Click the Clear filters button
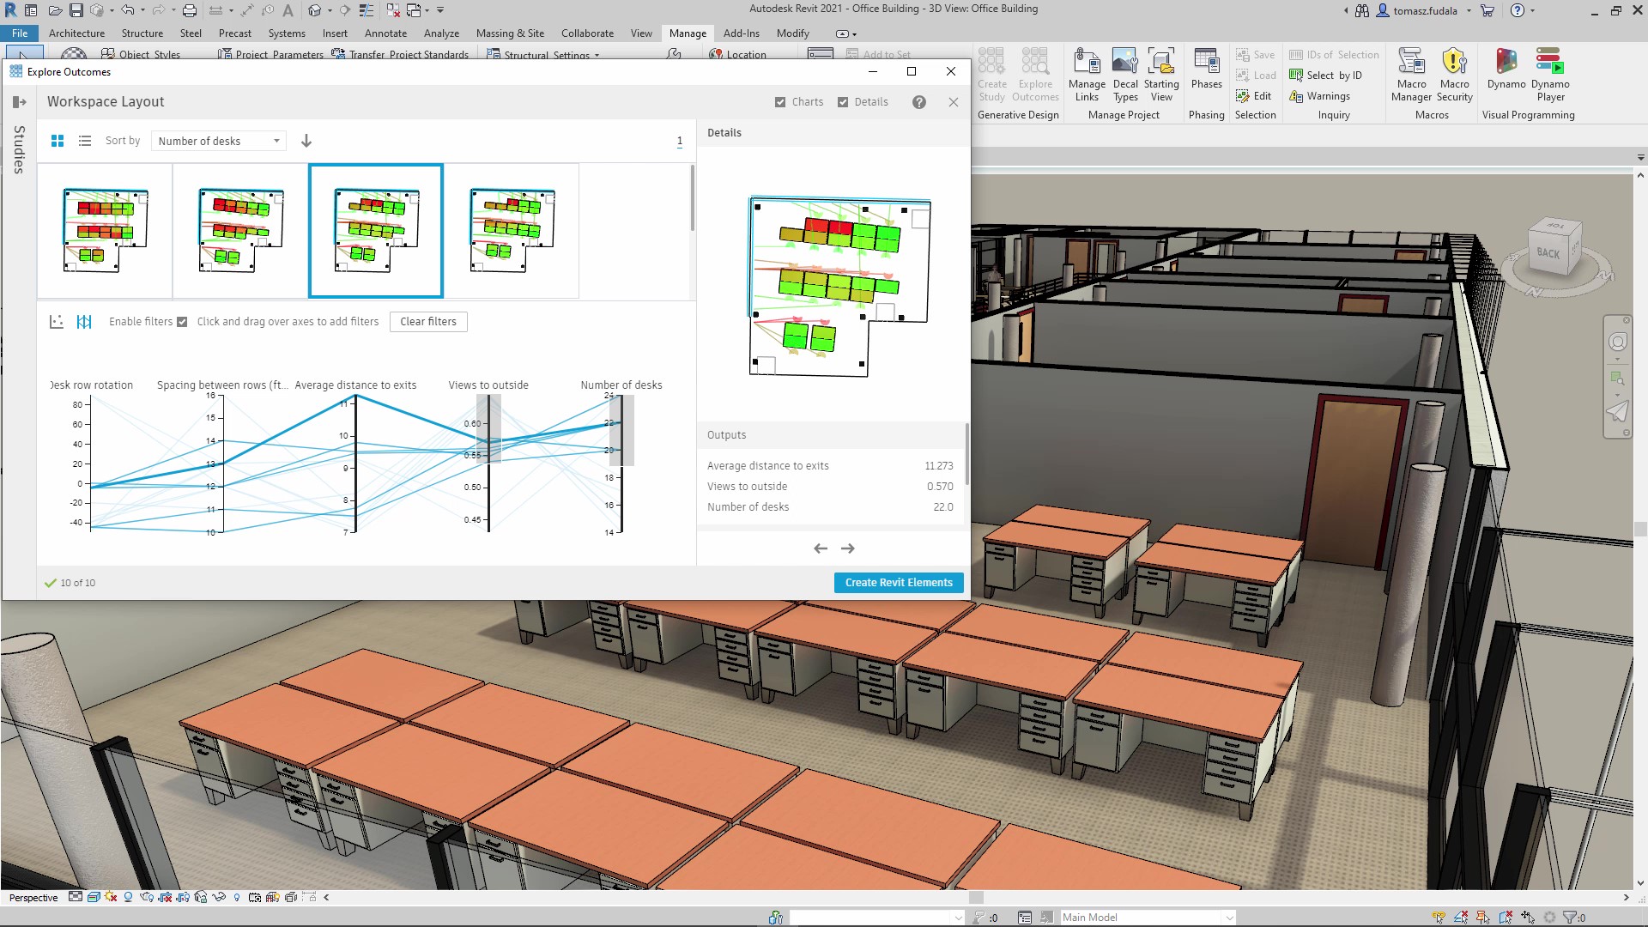Image resolution: width=1648 pixels, height=927 pixels. 427,322
